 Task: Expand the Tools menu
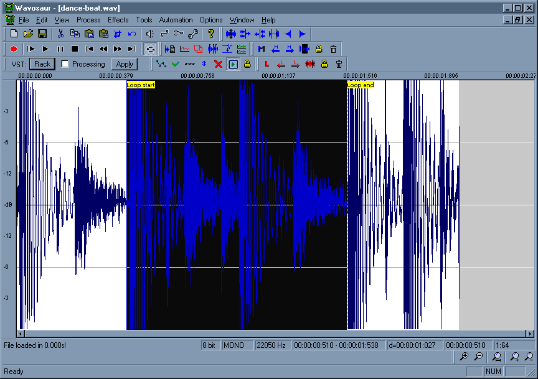[x=144, y=20]
